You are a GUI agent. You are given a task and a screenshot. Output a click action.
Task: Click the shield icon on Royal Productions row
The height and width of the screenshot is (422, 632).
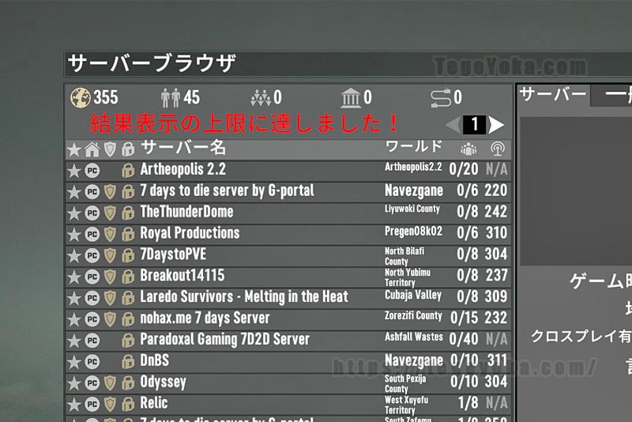click(x=110, y=235)
